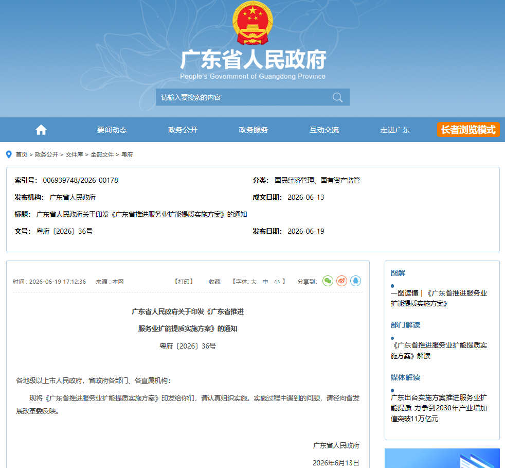Image resolution: width=505 pixels, height=468 pixels.
Task: Click the search magnifier icon
Action: (337, 97)
